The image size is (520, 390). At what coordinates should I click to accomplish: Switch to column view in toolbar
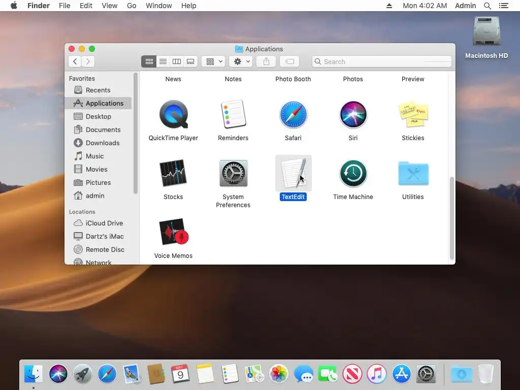point(177,61)
